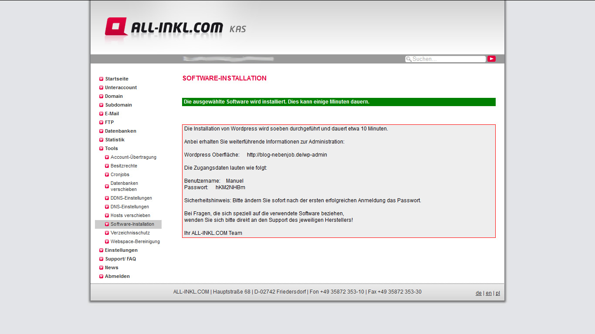Screen dimensions: 595x334
Task: Open the top-level Datenbanken menu item
Action: (121, 131)
